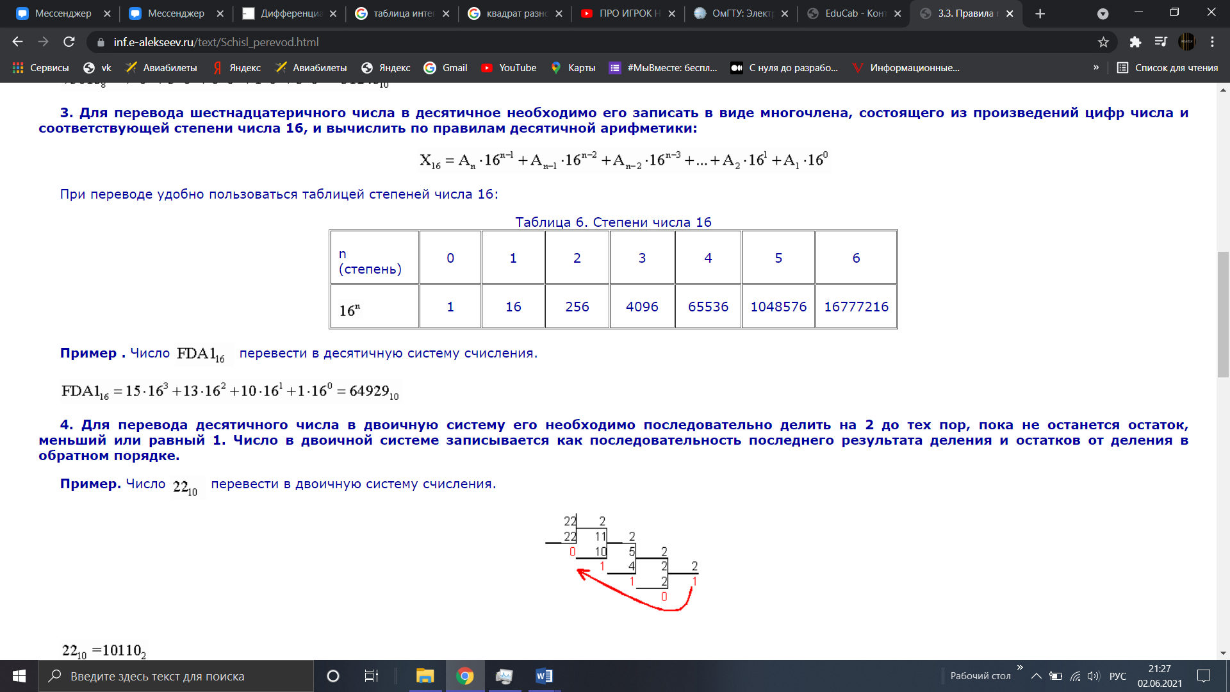The height and width of the screenshot is (692, 1230).
Task: Click table cell with value 4096
Action: coord(642,306)
